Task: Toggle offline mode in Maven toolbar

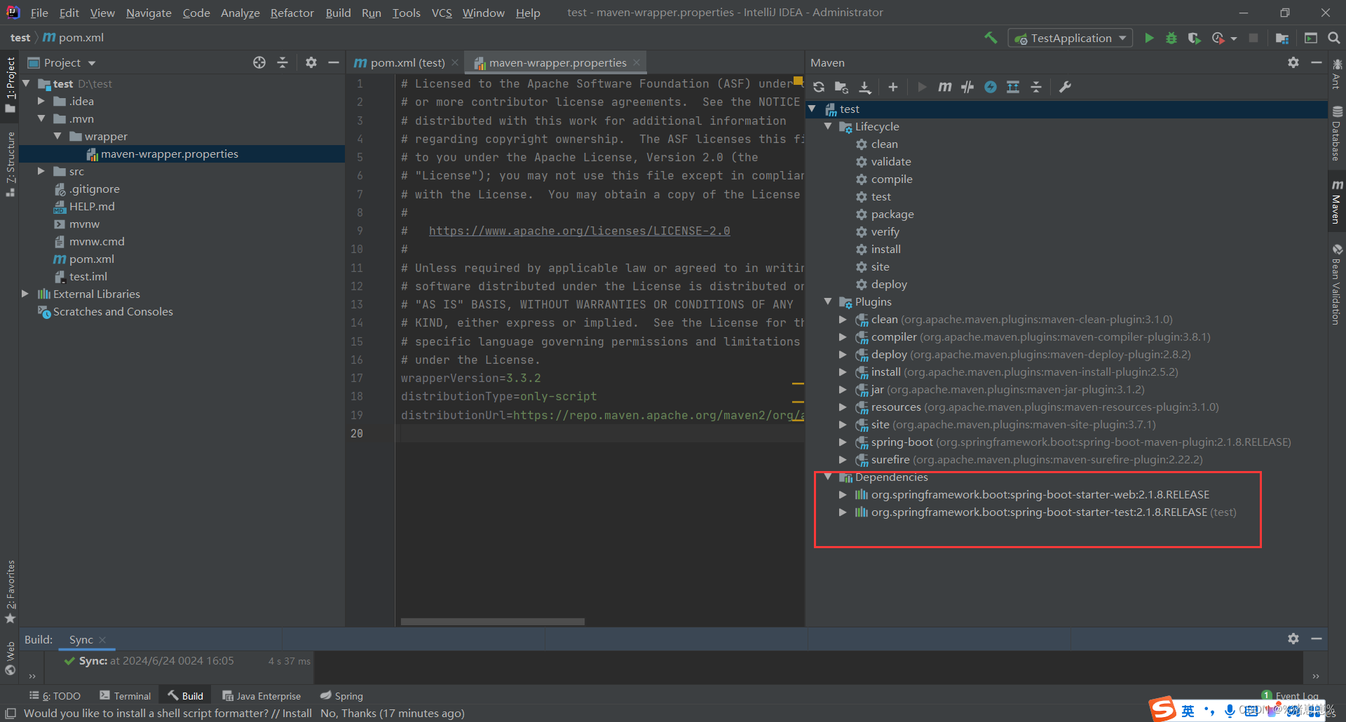Action: (967, 87)
